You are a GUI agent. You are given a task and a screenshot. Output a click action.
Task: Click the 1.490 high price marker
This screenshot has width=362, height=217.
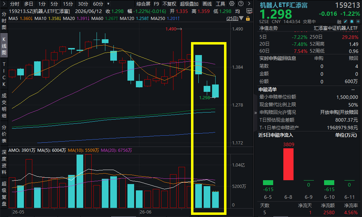point(173,29)
